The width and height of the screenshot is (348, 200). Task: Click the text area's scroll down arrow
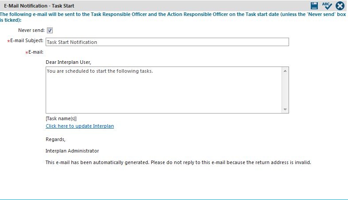[x=285, y=110]
